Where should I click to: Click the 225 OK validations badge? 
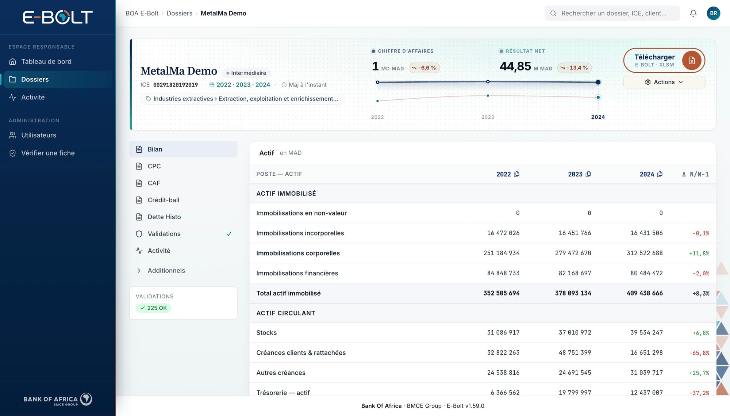153,308
